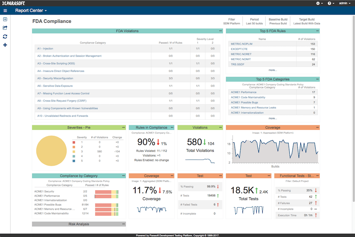The height and width of the screenshot is (237, 355).
Task: Refresh the dashboard using the sidebar icon
Action: (x=5, y=36)
